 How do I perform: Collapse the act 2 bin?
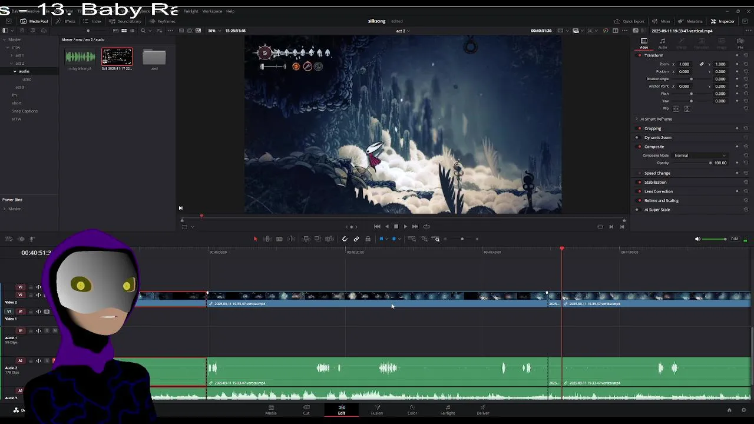(11, 63)
